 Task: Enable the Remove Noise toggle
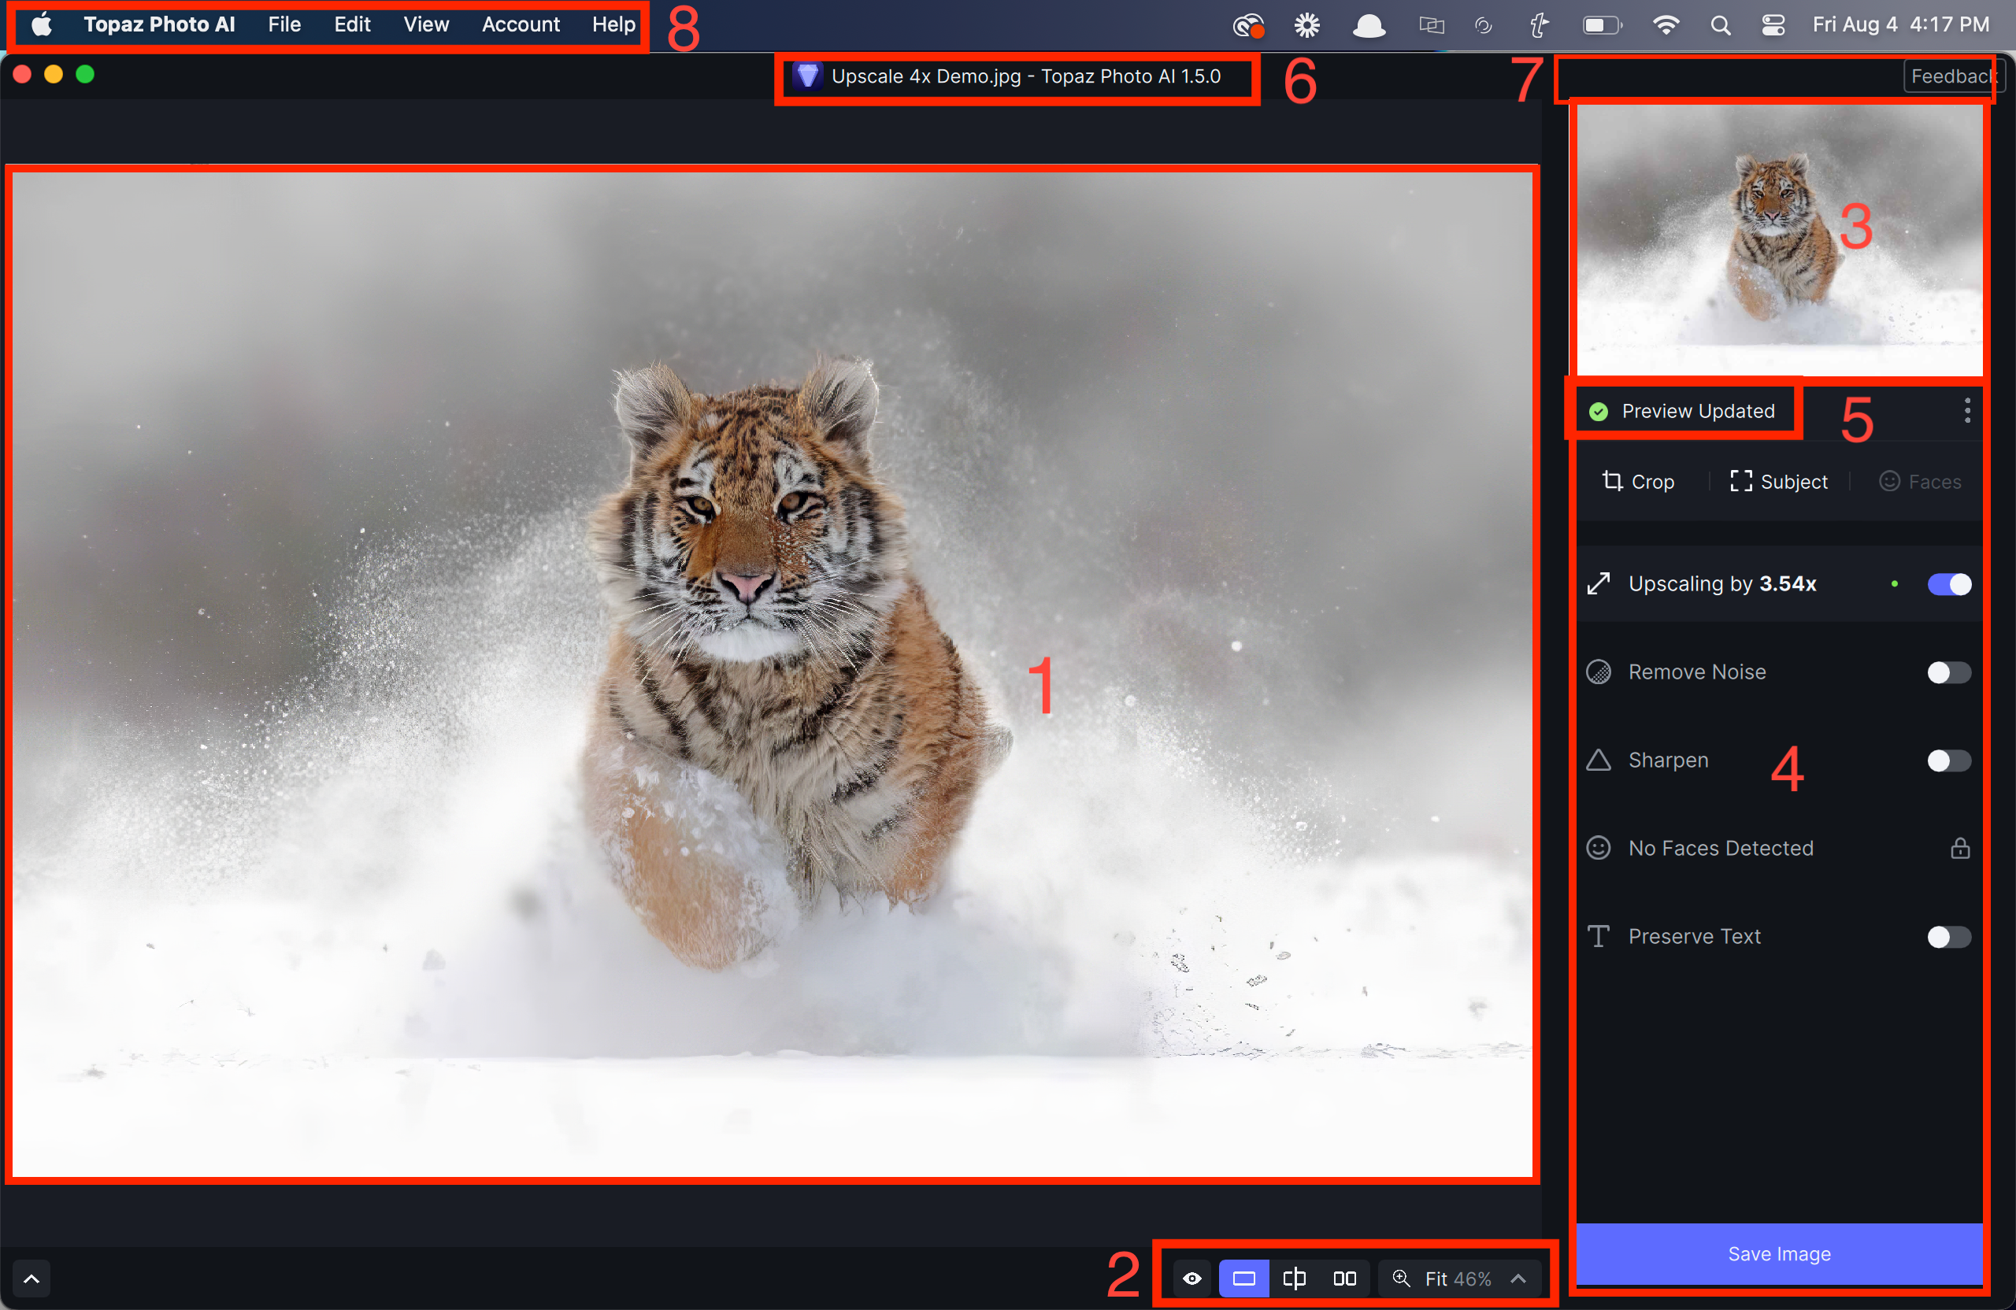(1948, 672)
